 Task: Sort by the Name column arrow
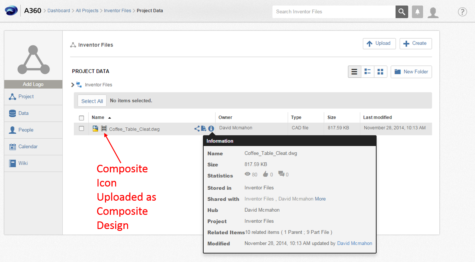pyautogui.click(x=109, y=117)
